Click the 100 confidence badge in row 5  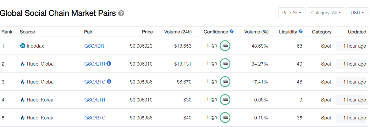point(225,118)
